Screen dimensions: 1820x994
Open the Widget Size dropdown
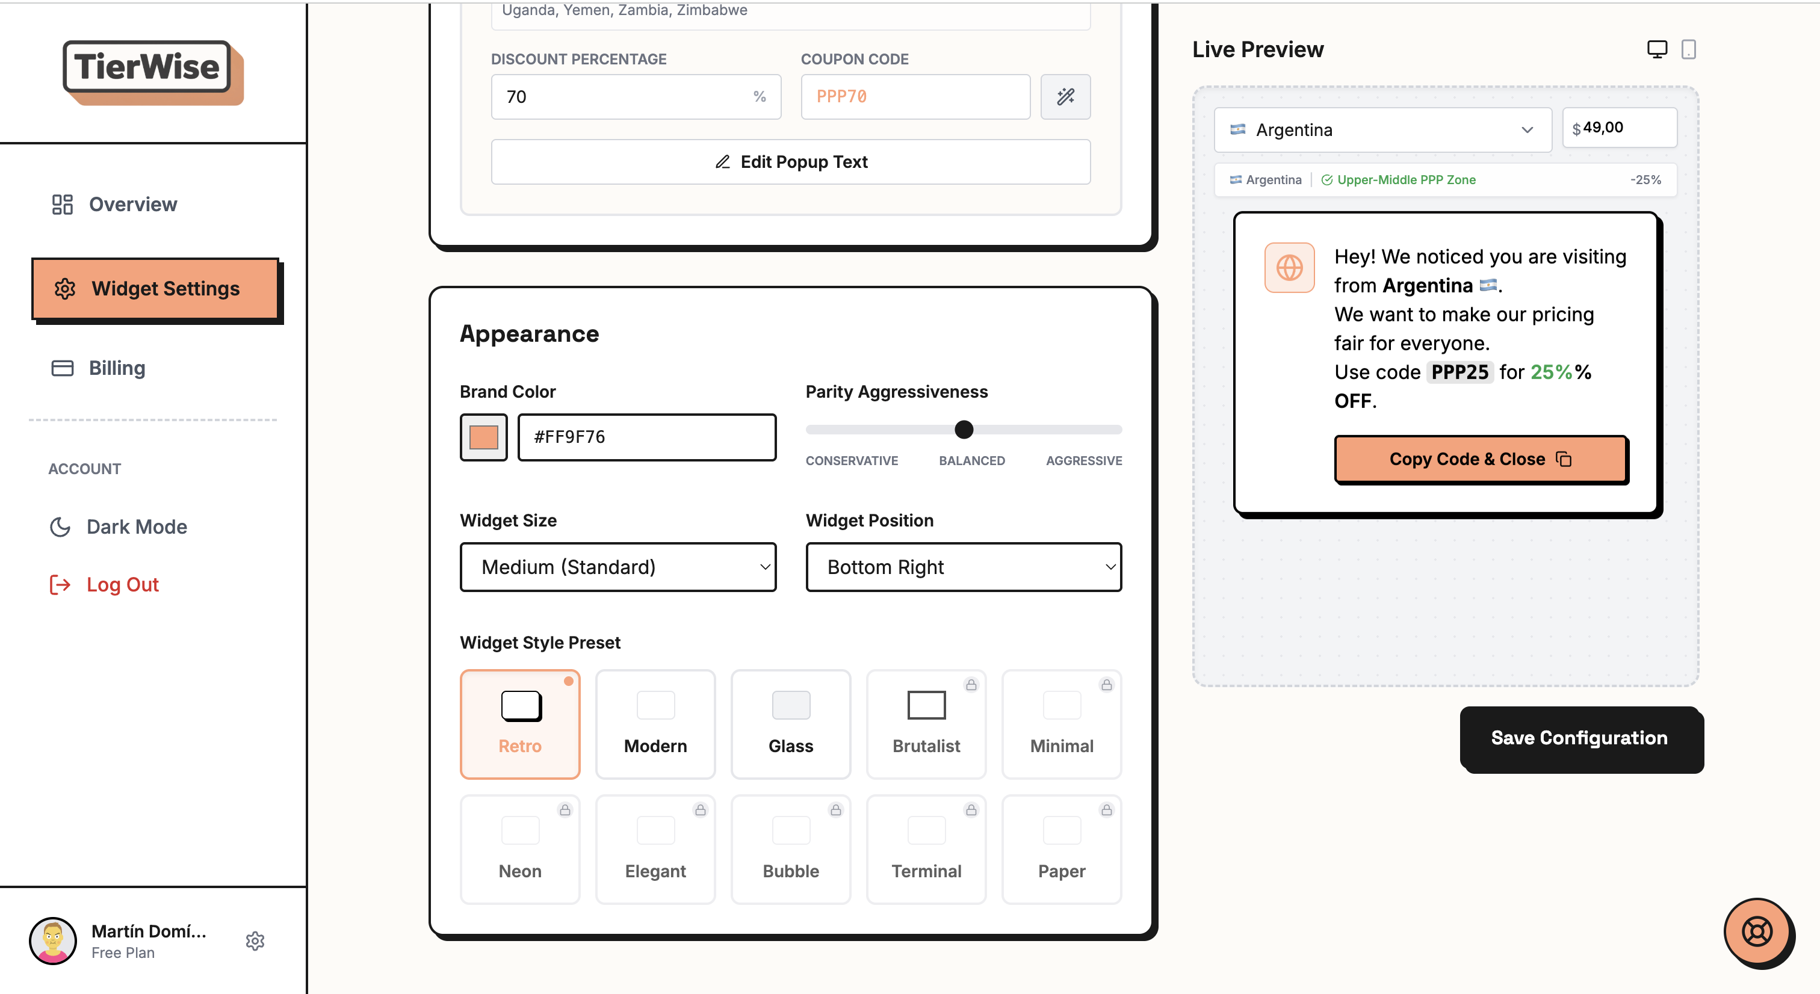point(618,567)
